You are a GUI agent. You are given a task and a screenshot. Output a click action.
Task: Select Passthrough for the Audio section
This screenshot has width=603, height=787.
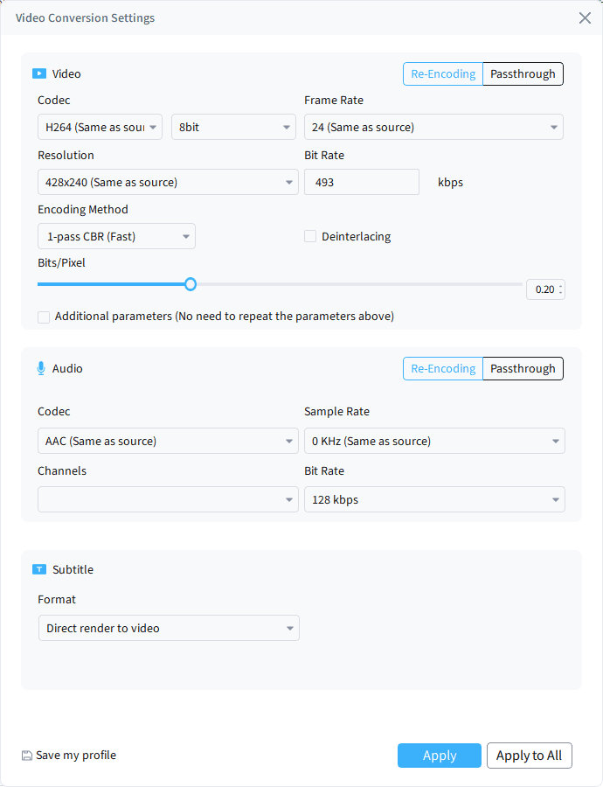[x=523, y=368]
